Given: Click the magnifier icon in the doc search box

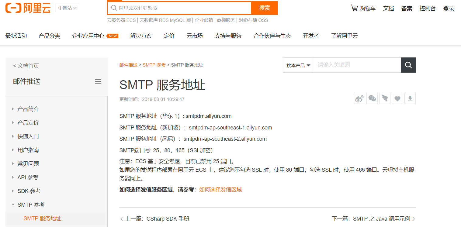Looking at the screenshot, I should [408, 65].
